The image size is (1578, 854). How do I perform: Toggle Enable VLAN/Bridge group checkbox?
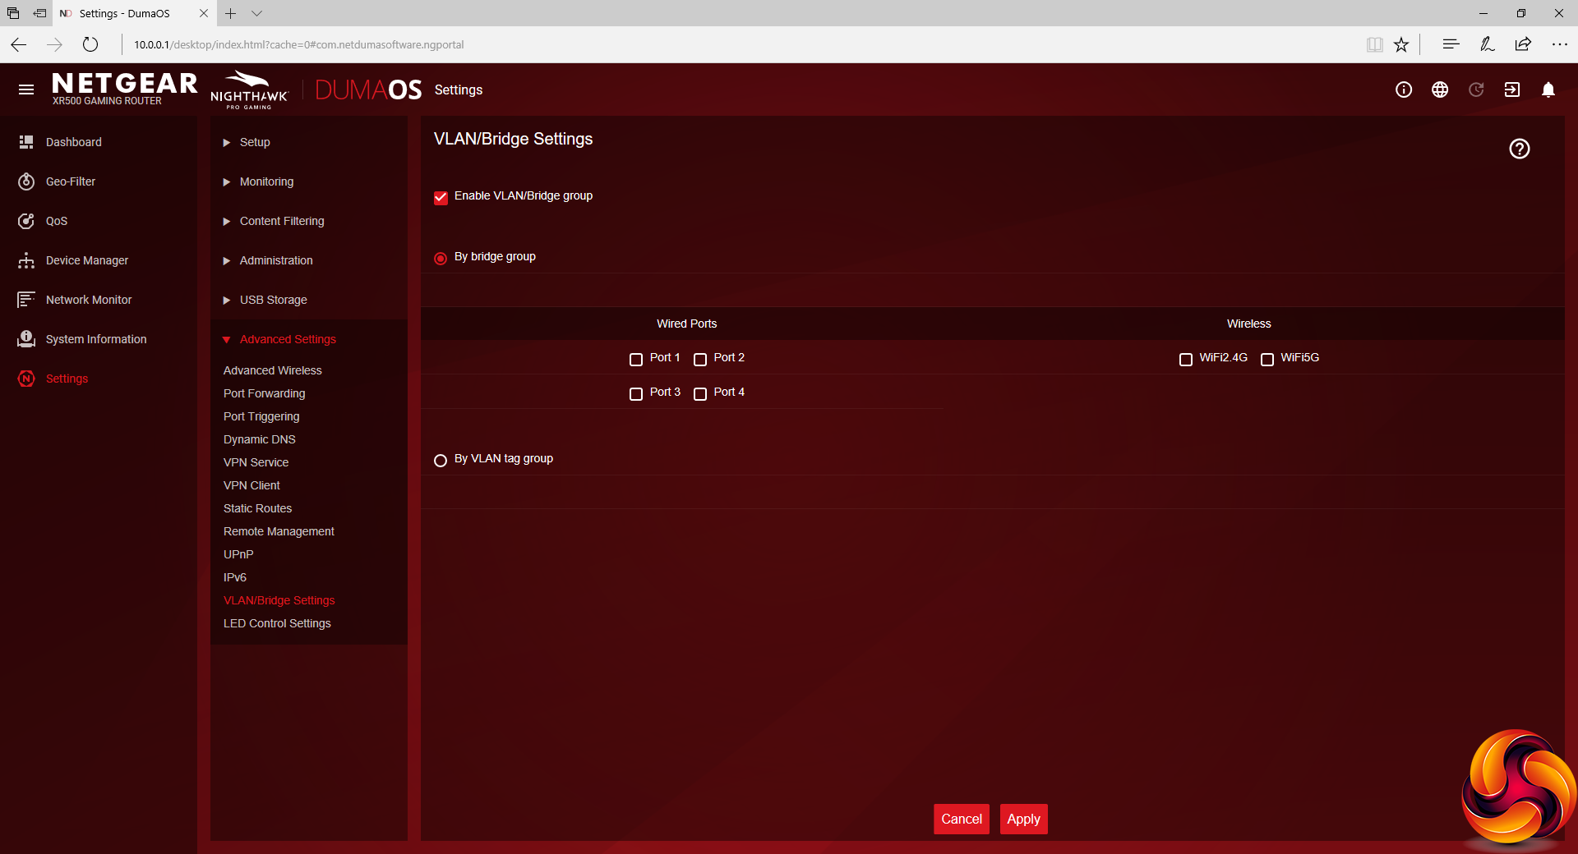[x=441, y=197]
